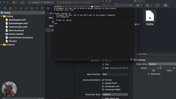Click the Tab width value field
The width and height of the screenshot is (176, 99).
click(x=154, y=68)
